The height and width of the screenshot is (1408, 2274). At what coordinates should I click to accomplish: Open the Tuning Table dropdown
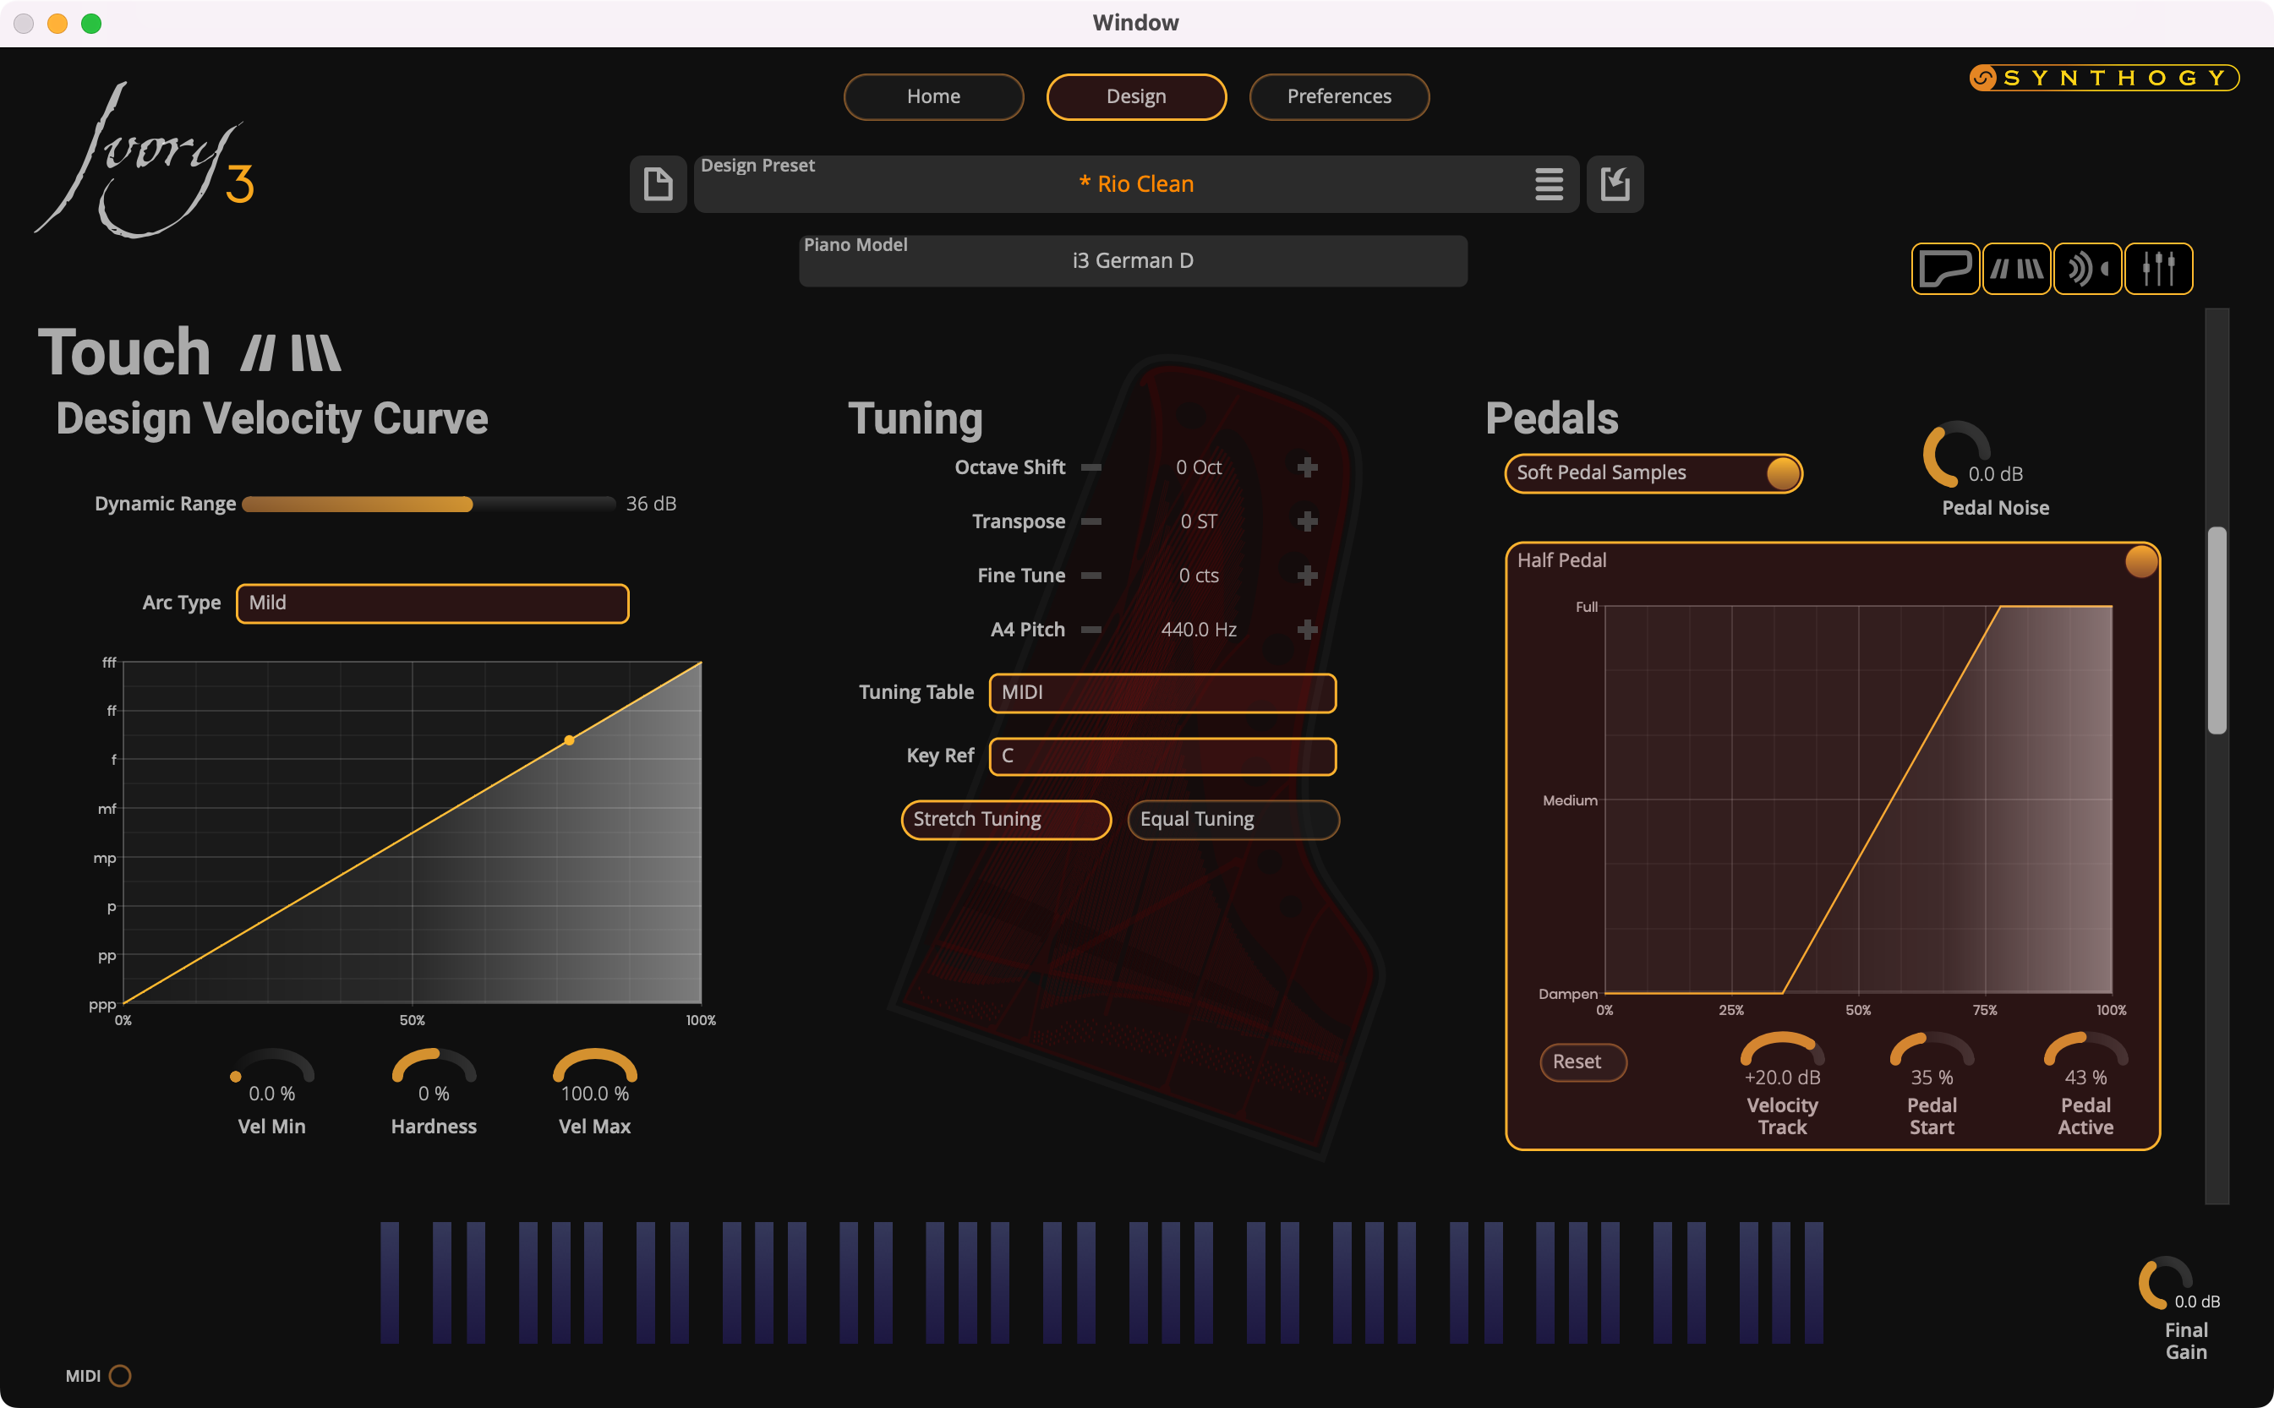1163,693
